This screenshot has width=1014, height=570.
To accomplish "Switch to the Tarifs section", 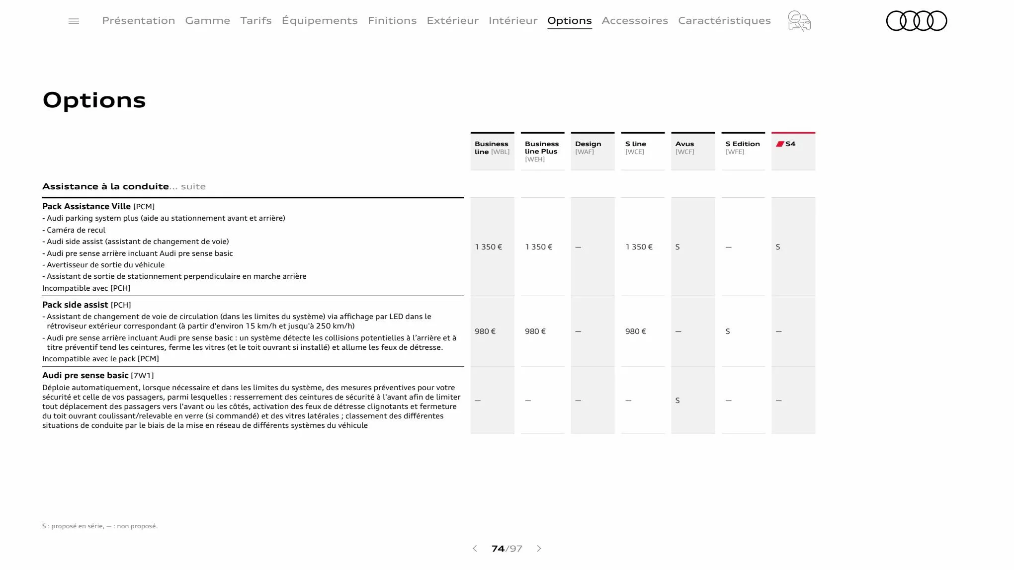I will click(256, 20).
